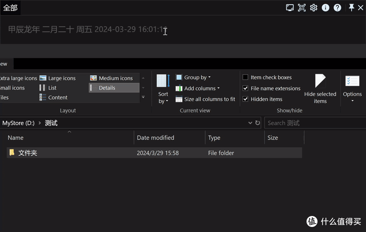The height and width of the screenshot is (232, 366).
Task: Select the 文件夹 folder name
Action: click(28, 153)
